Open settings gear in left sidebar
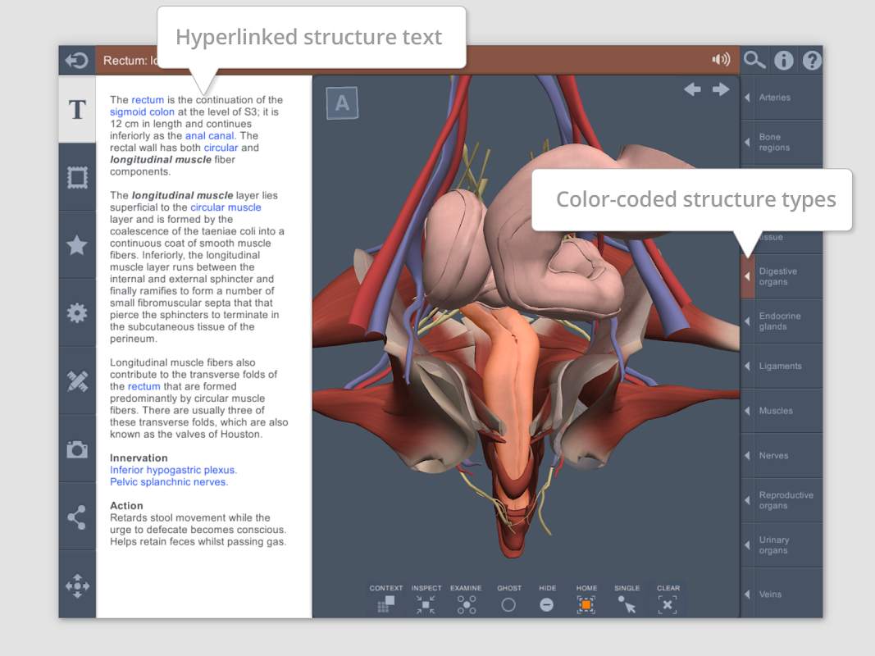Image resolution: width=875 pixels, height=656 pixels. 77,312
